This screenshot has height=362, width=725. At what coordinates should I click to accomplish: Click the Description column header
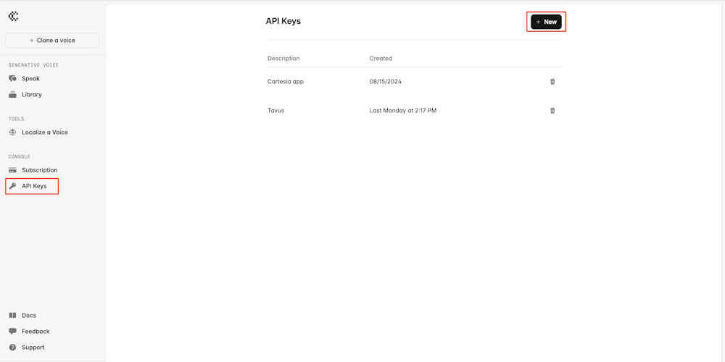[x=283, y=58]
